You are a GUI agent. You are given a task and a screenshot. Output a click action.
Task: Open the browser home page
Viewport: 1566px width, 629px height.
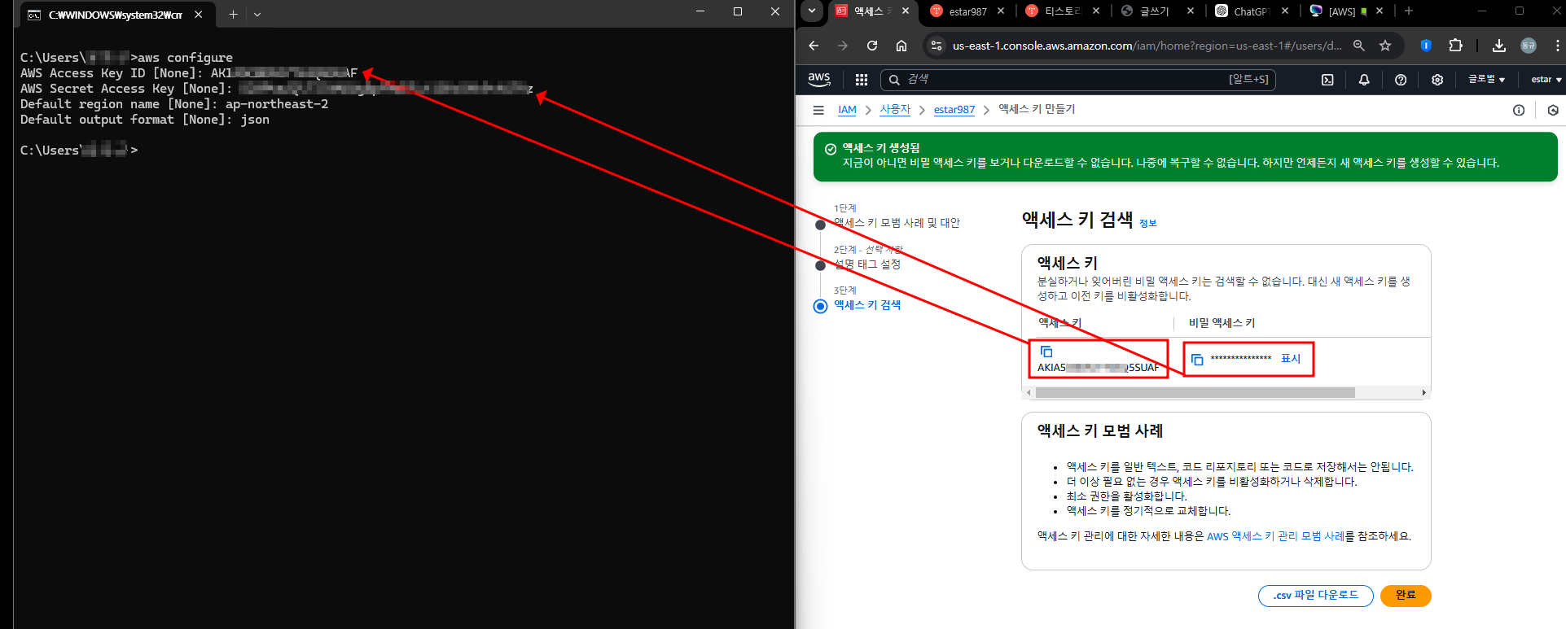point(901,46)
